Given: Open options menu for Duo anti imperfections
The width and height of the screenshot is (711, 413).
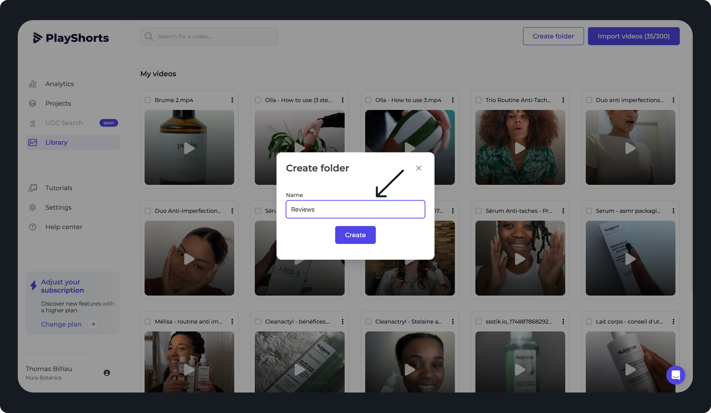Looking at the screenshot, I should click(x=673, y=100).
